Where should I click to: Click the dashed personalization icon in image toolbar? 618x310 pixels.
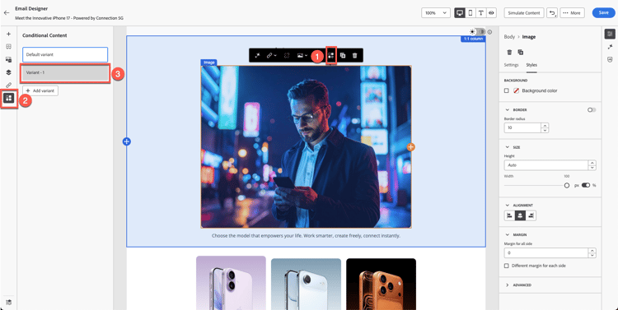click(x=287, y=55)
